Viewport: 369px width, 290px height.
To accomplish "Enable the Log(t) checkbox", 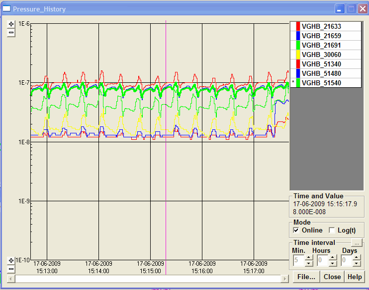I will click(332, 230).
